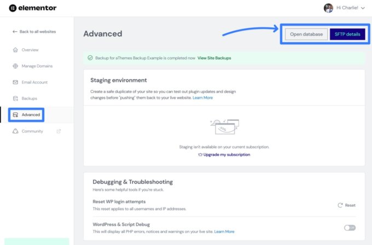Open the View Site Backups link
Screen dimensions: 372x245
pyautogui.click(x=214, y=57)
